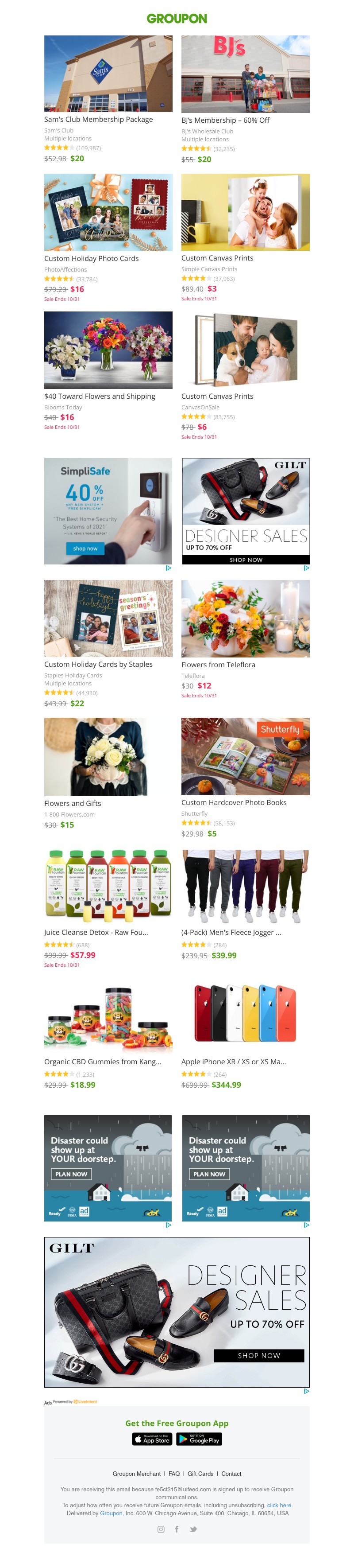Click AdChoices icon under SimpliSafe ad
This screenshot has height=1556, width=354.
click(168, 568)
